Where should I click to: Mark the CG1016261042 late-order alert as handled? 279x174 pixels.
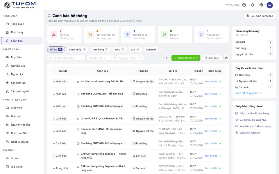220,144
